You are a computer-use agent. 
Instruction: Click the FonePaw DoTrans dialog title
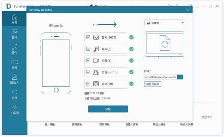click(40, 10)
